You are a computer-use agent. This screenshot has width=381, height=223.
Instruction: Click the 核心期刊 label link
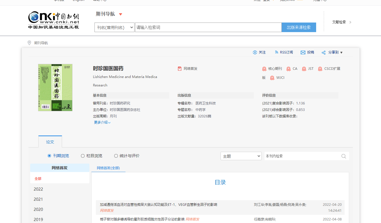(275, 69)
